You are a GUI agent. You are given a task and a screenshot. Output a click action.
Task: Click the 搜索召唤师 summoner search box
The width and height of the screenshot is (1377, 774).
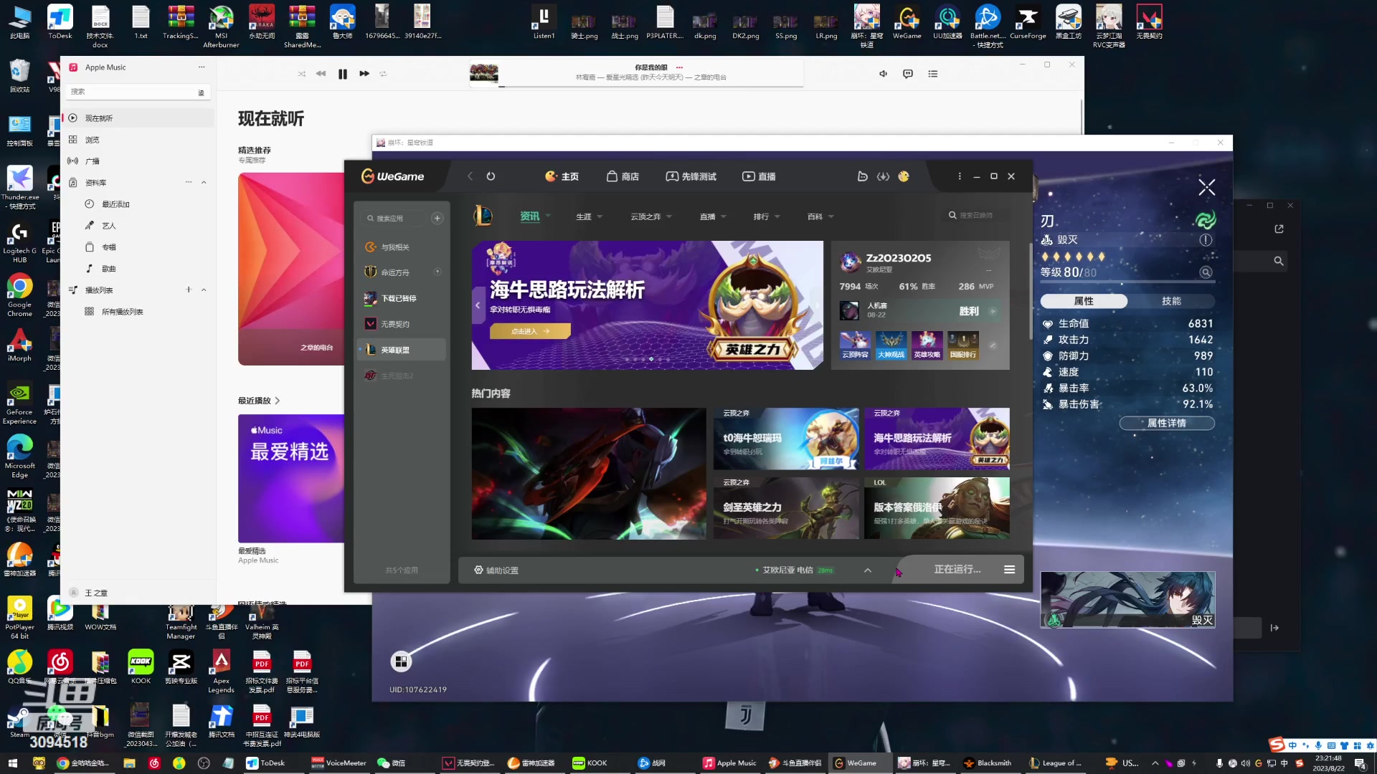[977, 215]
